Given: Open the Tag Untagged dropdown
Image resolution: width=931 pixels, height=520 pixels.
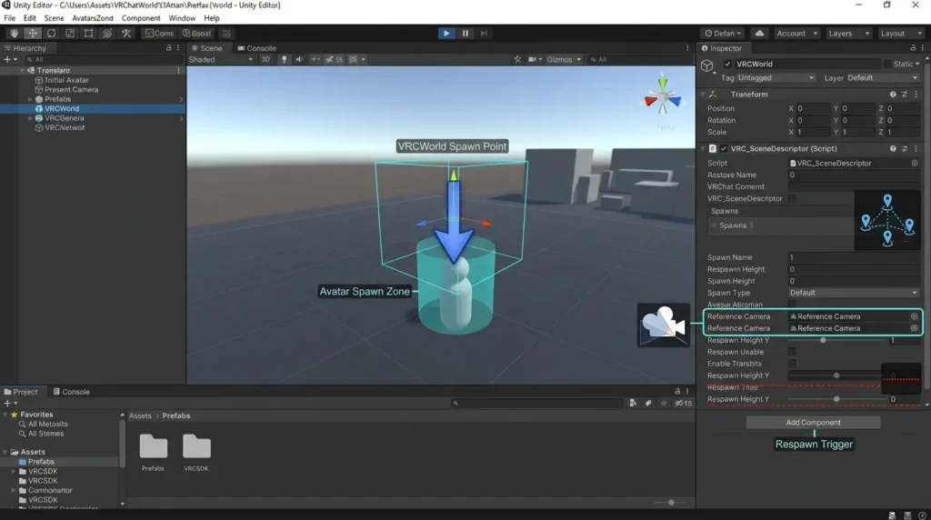Looking at the screenshot, I should (x=776, y=78).
